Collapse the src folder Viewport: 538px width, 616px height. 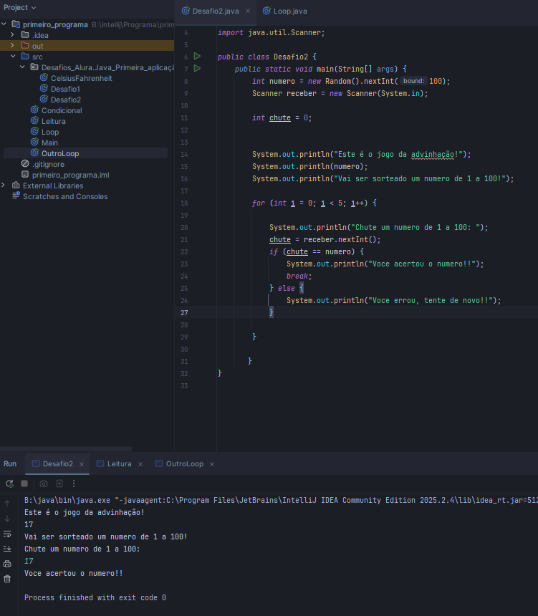[x=12, y=57]
